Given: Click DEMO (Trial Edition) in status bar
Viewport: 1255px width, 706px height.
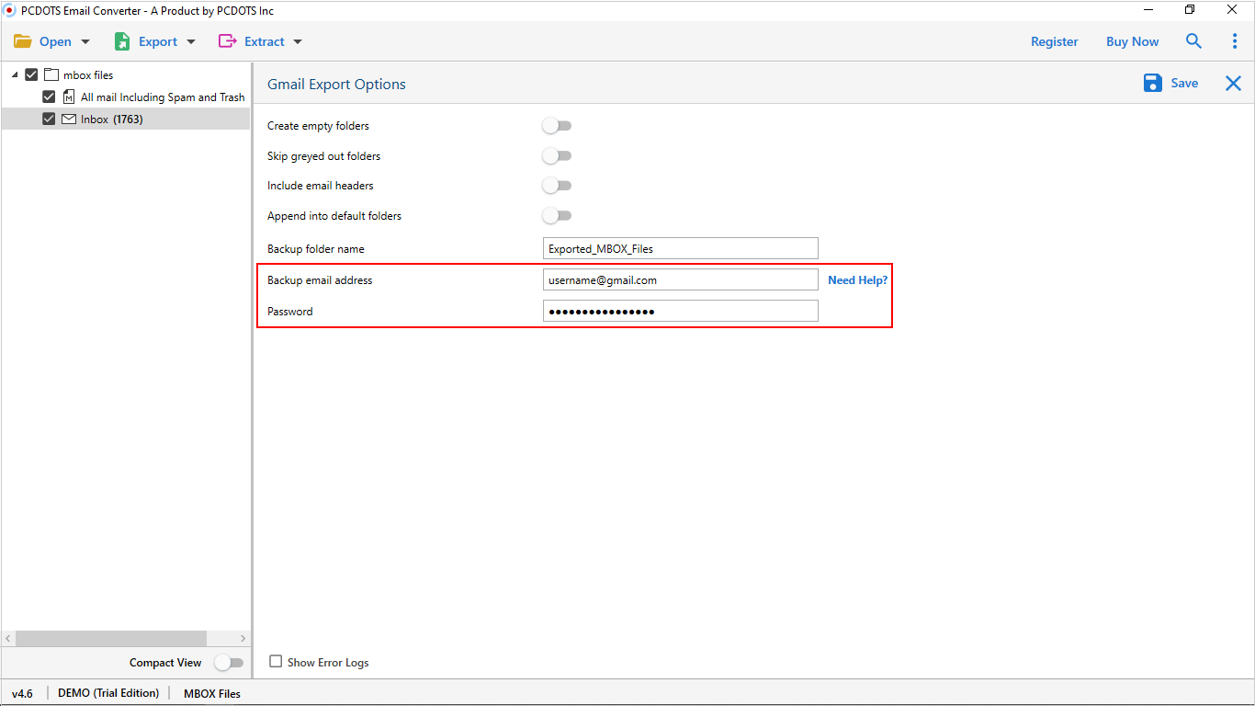Looking at the screenshot, I should tap(108, 693).
